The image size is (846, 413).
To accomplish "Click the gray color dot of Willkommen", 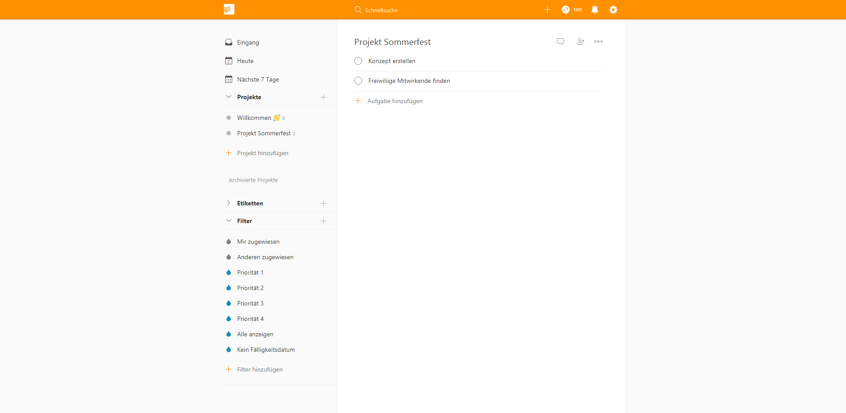I will coord(229,118).
